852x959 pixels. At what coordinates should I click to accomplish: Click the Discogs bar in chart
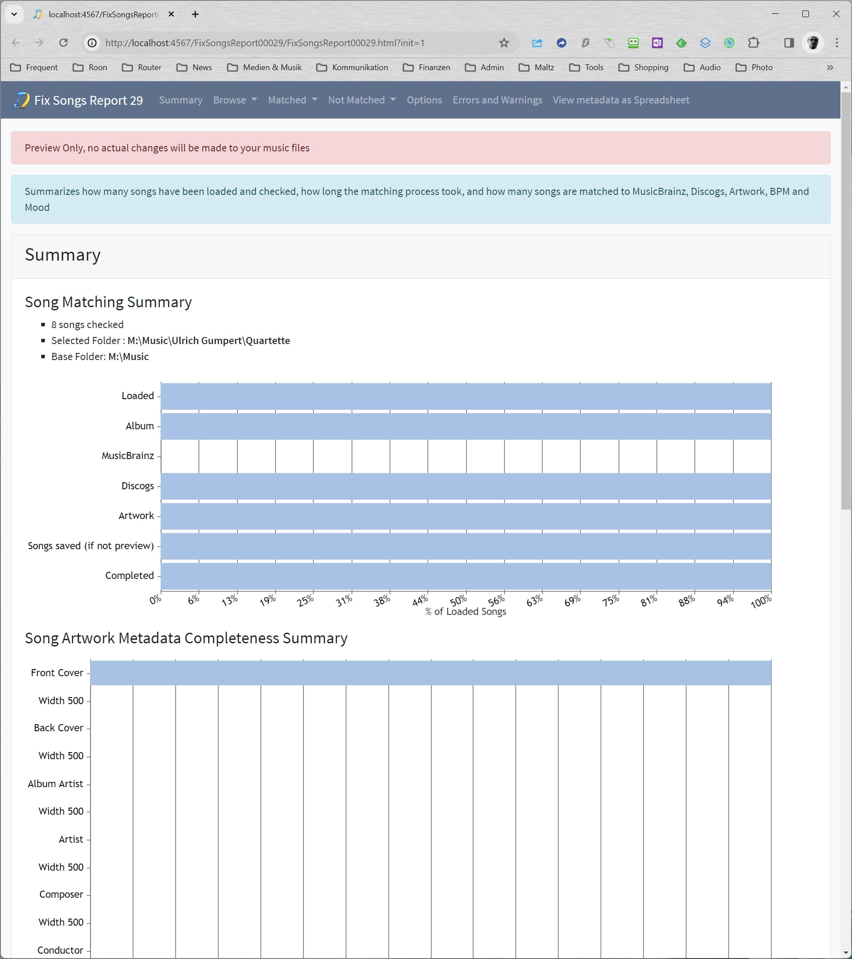pyautogui.click(x=465, y=486)
